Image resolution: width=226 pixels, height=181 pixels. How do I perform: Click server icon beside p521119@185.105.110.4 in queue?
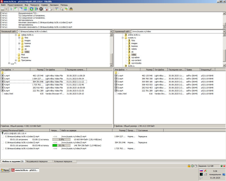pos(2,133)
